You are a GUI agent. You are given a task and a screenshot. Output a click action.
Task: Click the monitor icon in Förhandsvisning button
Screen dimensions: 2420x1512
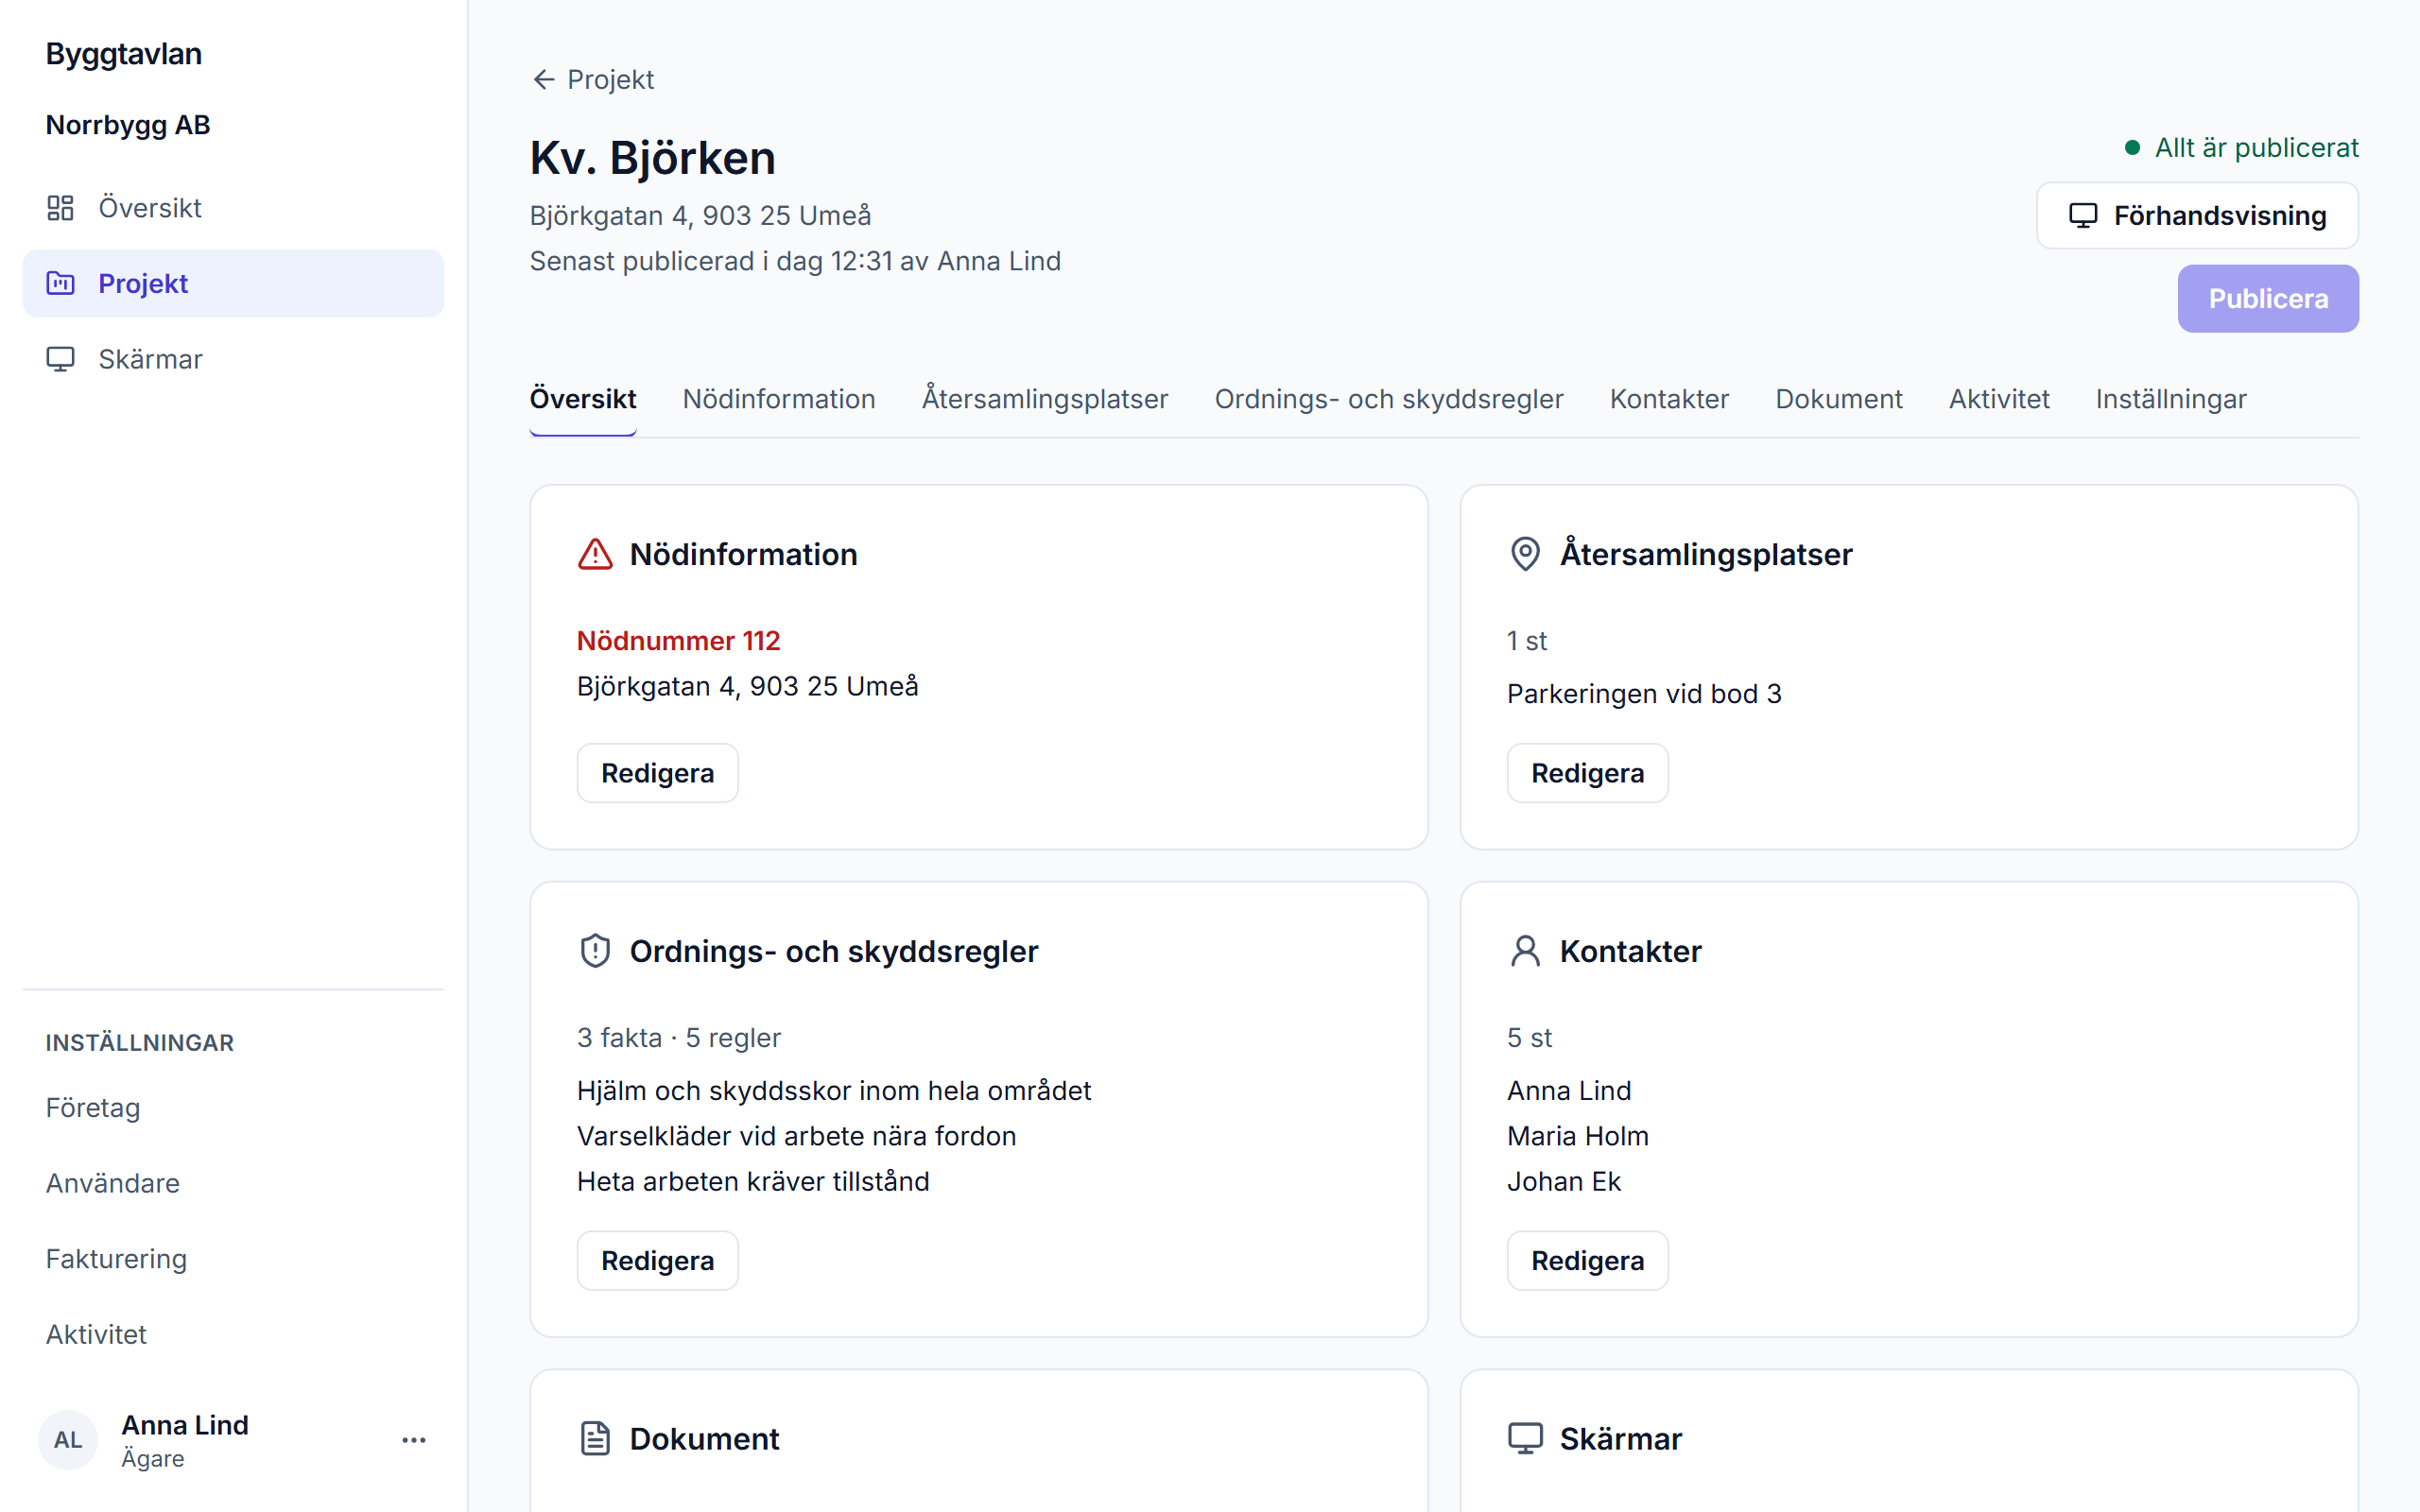pos(2083,216)
